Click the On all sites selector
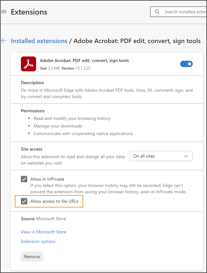The image size is (207, 273). click(161, 156)
